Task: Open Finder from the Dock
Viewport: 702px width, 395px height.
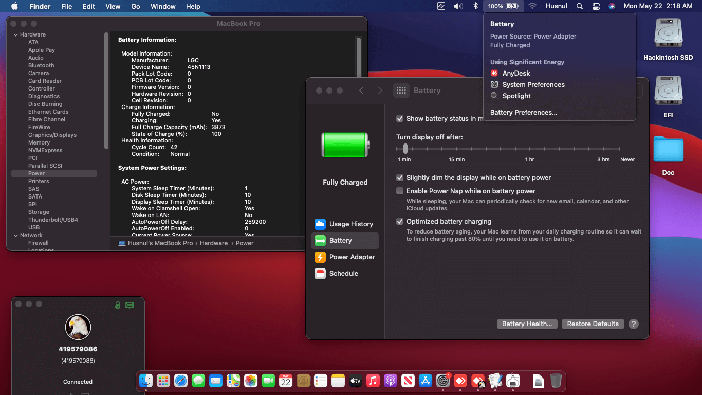Action: [146, 381]
